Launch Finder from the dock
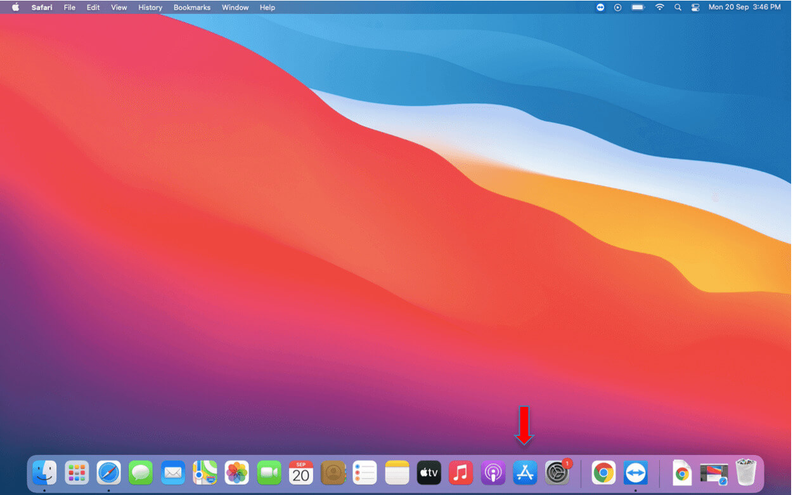 [x=44, y=473]
